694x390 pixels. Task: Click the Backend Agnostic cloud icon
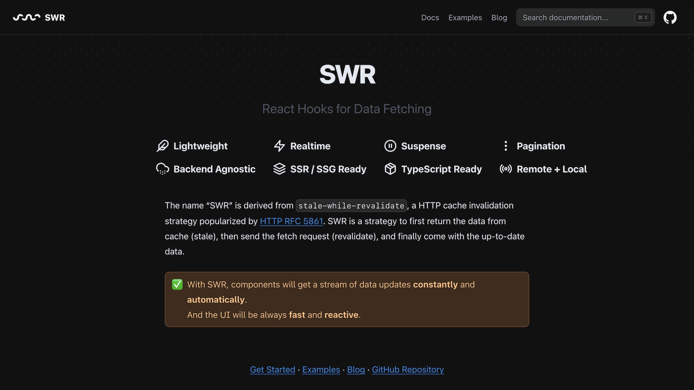tap(162, 169)
